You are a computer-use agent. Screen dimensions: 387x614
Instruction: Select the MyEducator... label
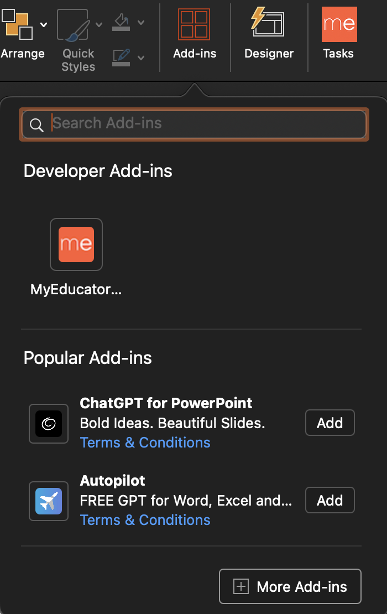pyautogui.click(x=76, y=289)
